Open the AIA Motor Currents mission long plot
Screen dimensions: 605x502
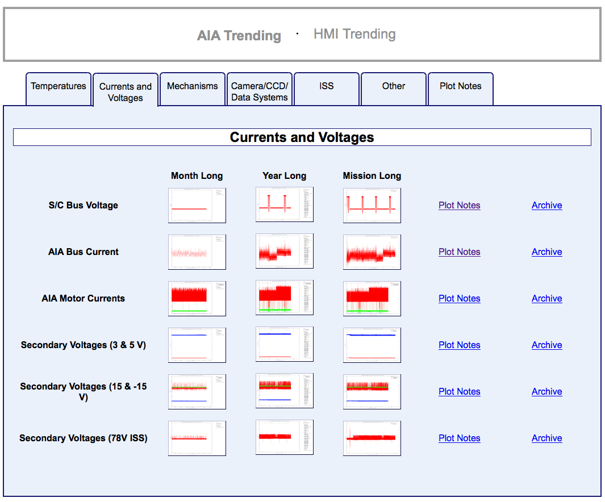[372, 298]
